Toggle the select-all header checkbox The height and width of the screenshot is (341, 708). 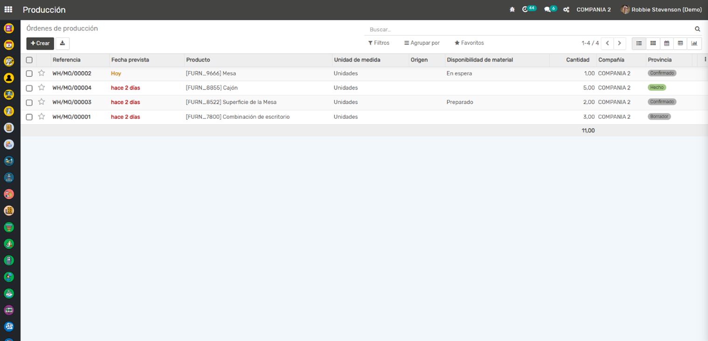[x=29, y=60]
